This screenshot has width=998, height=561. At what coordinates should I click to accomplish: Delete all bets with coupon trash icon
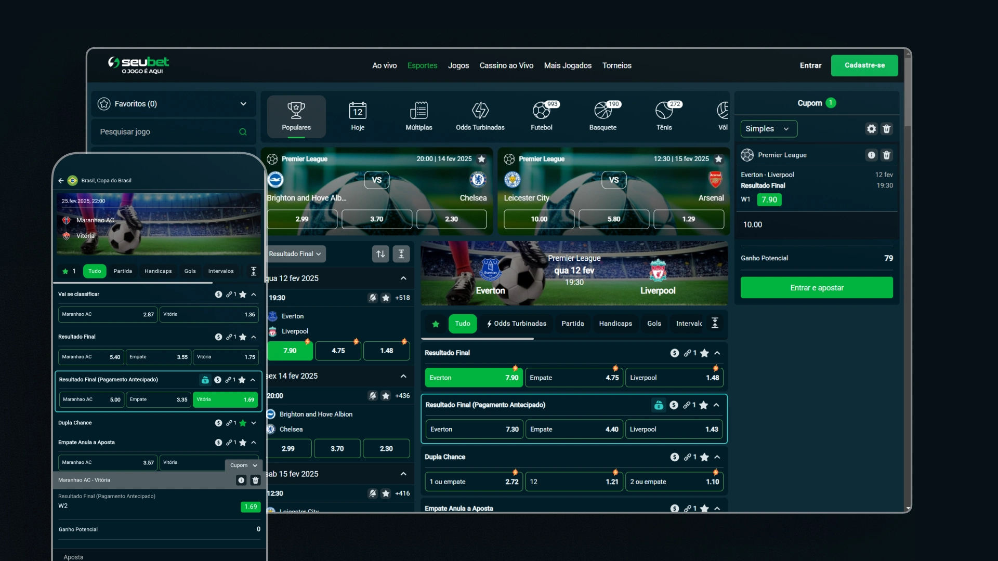pos(887,129)
